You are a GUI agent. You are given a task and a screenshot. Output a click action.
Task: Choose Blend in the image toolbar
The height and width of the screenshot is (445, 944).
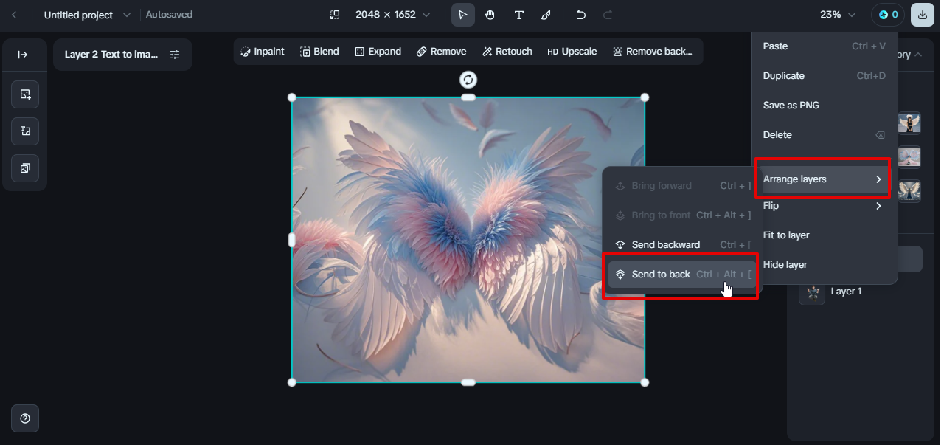(319, 52)
